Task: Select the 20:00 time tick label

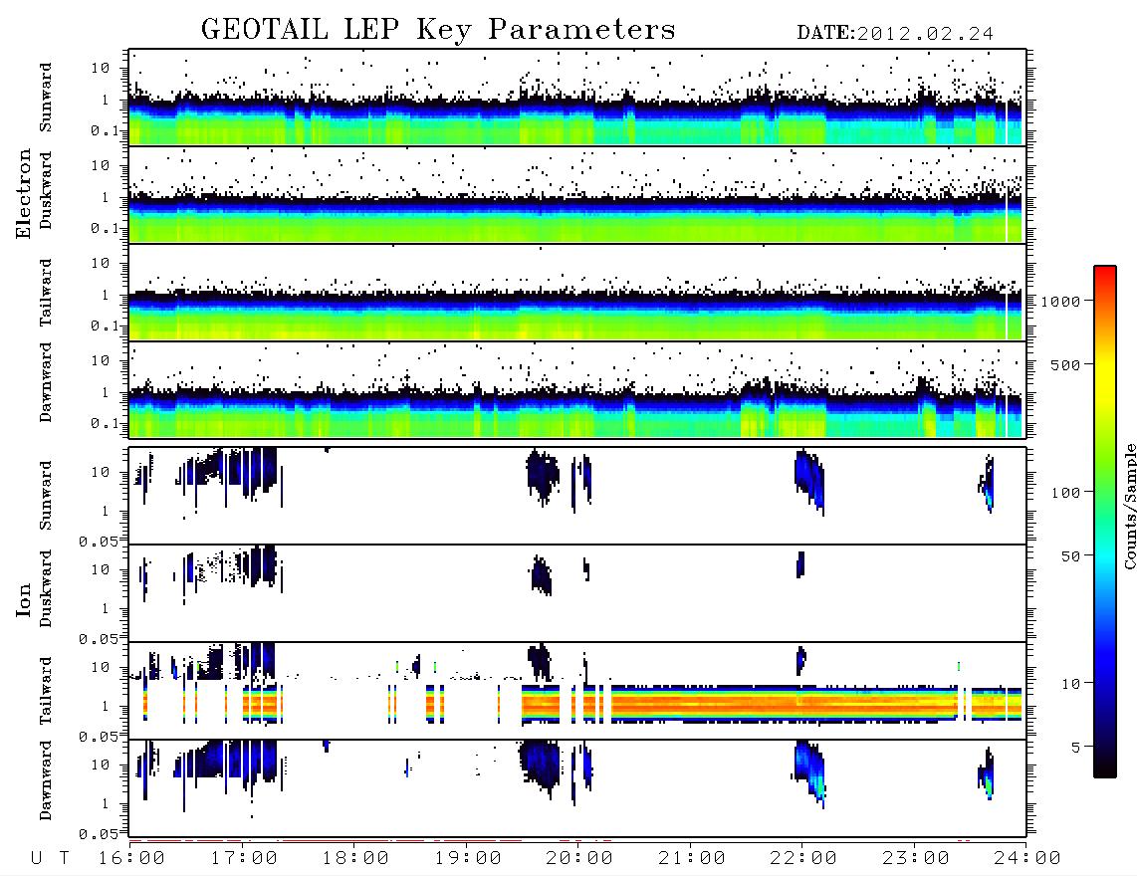Action: click(579, 858)
